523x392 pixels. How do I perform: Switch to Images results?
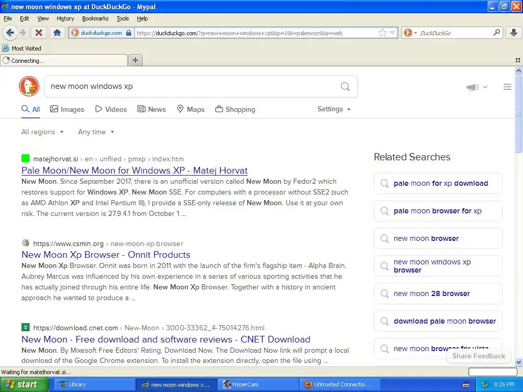(67, 109)
